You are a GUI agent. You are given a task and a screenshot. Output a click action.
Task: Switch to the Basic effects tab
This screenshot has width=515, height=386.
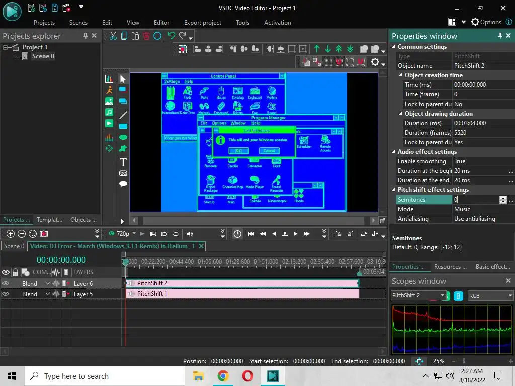(493, 267)
